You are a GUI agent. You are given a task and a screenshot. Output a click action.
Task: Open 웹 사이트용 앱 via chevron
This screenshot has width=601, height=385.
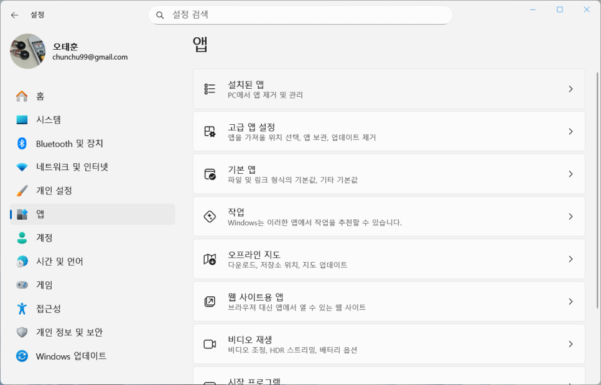[x=571, y=302]
